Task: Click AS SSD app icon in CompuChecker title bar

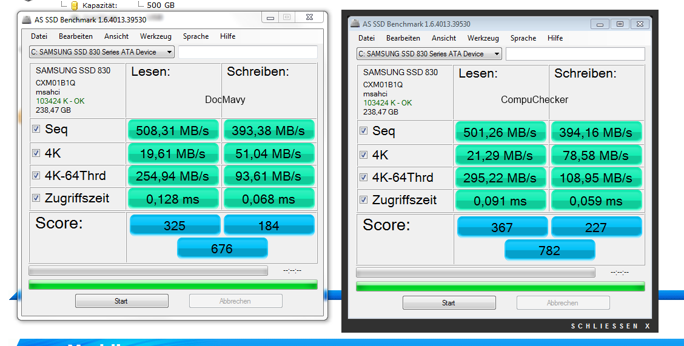Action: (x=355, y=24)
